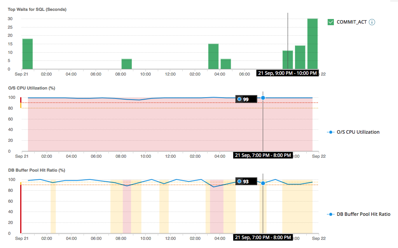398x248 pixels.
Task: Click the pink alert band near 08:00
Action: coord(127,205)
